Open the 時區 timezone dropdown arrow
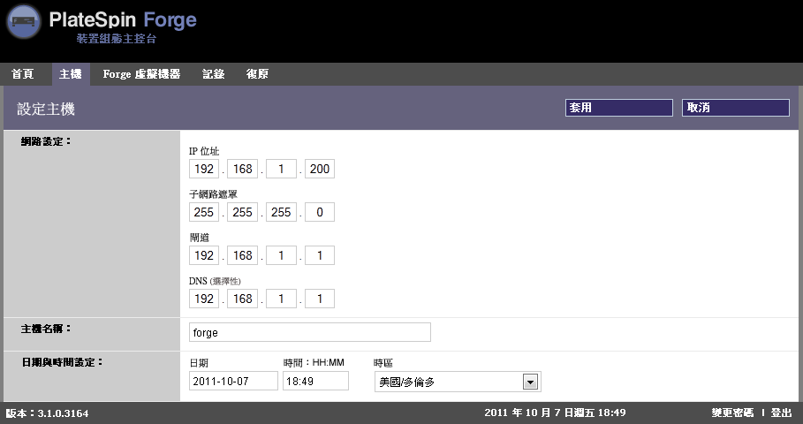Viewport: 803px width, 424px height. (531, 382)
